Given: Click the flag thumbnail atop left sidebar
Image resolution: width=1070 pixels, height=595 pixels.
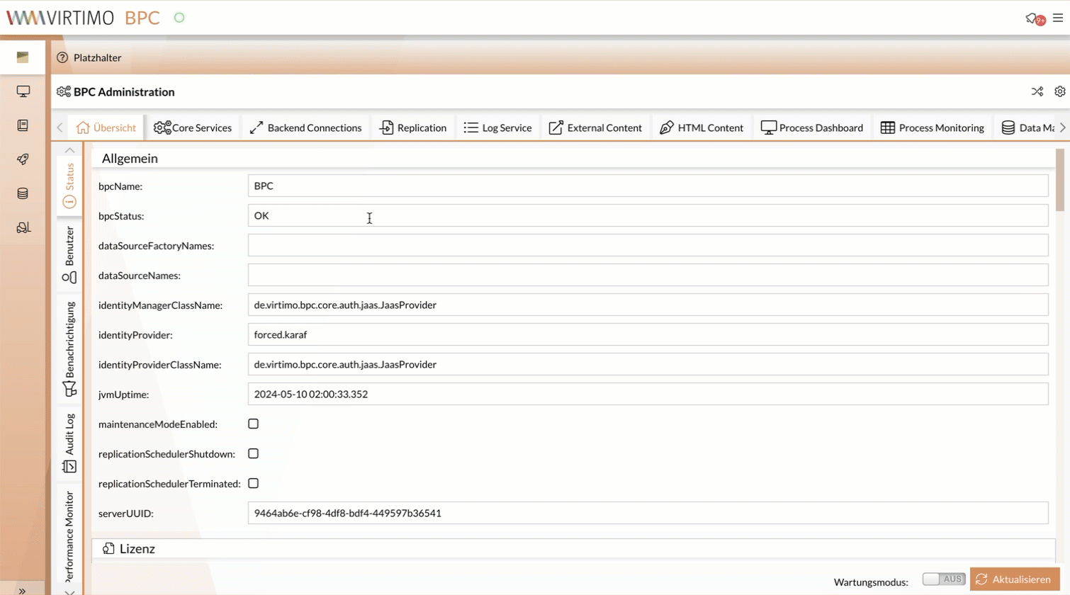Looking at the screenshot, I should pos(23,57).
